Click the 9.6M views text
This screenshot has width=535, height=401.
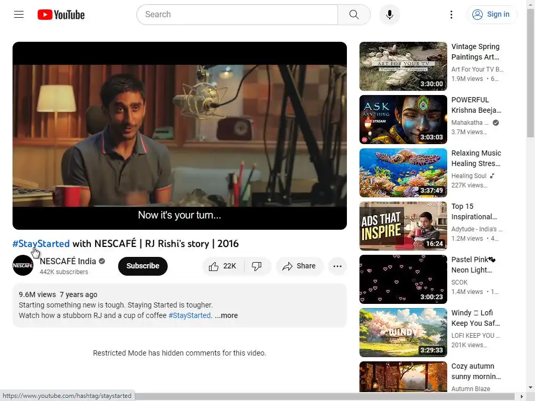(x=37, y=294)
